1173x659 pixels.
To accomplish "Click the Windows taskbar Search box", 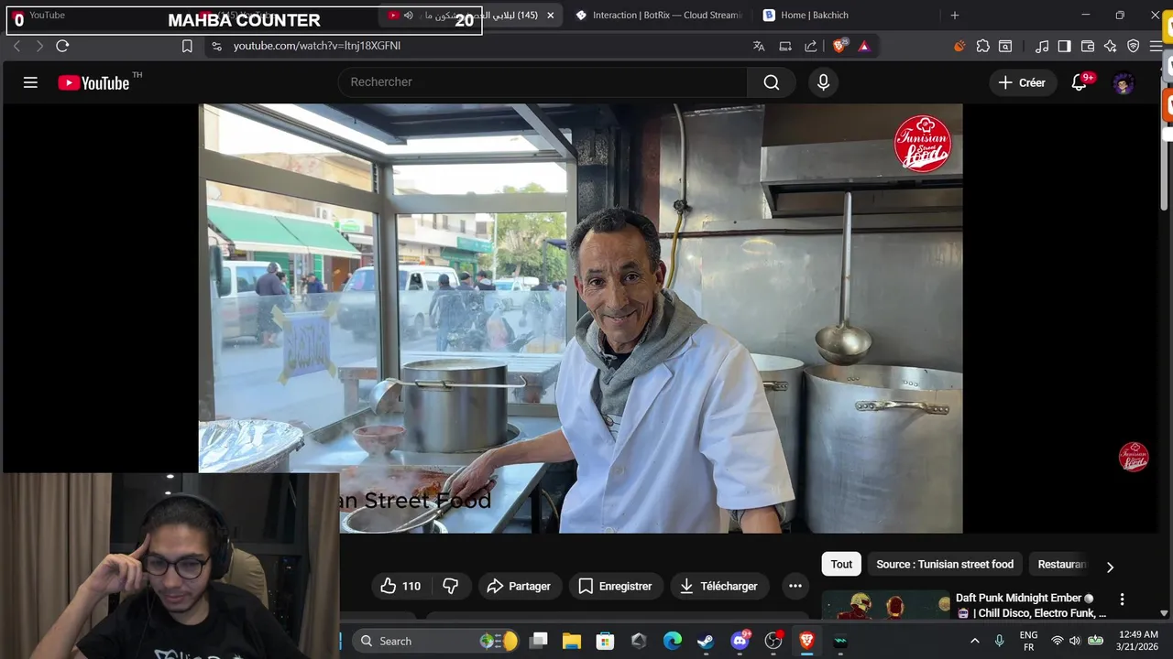I will point(436,641).
